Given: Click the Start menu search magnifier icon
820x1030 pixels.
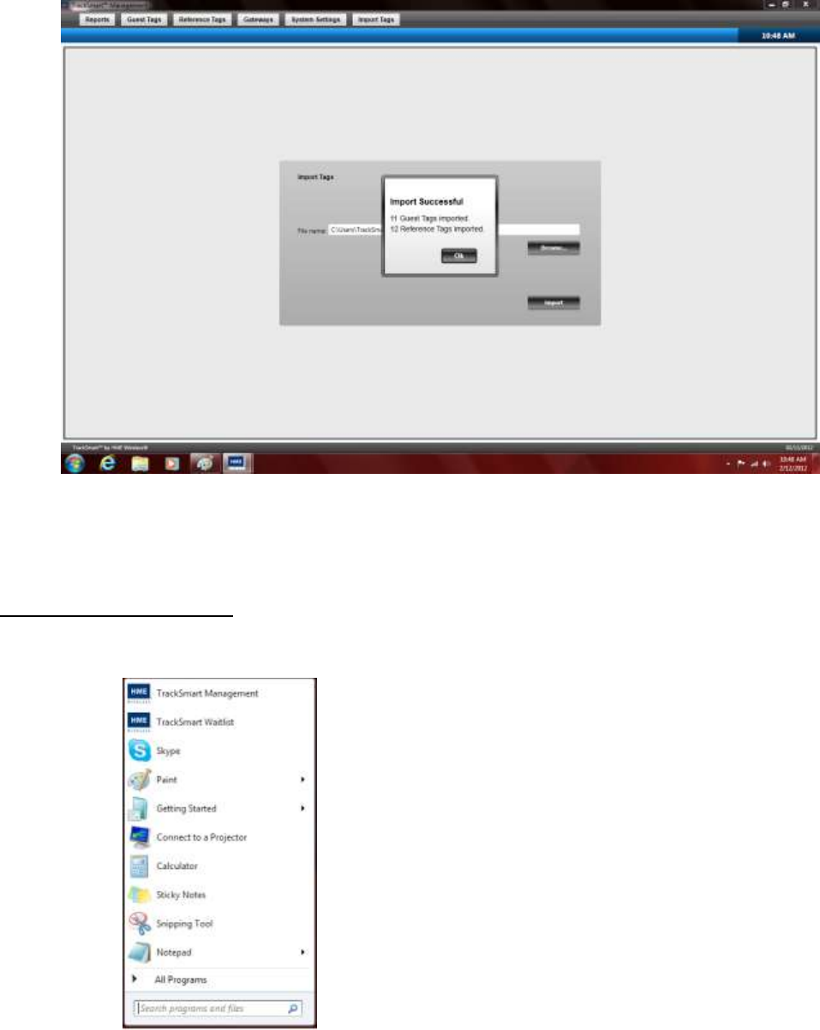Looking at the screenshot, I should pos(293,1009).
